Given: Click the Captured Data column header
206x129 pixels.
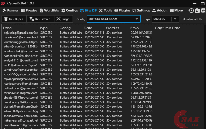Looking at the screenshot, I should (x=168, y=28).
